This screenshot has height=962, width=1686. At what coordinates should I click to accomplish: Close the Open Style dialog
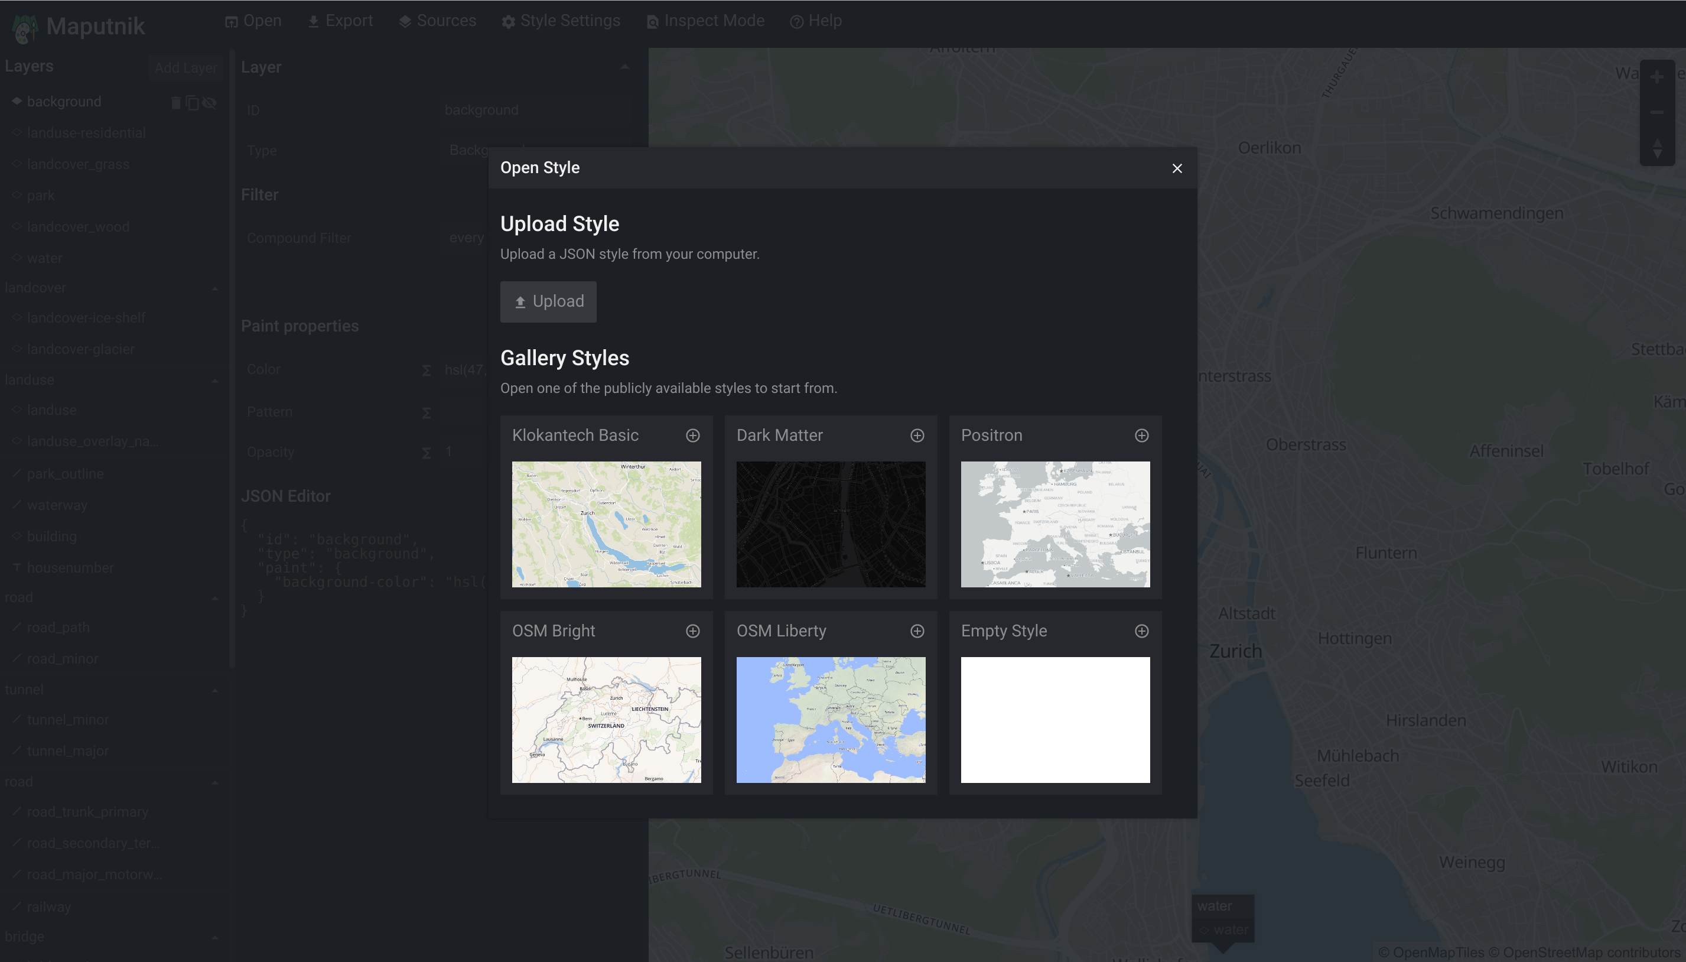coord(1177,168)
